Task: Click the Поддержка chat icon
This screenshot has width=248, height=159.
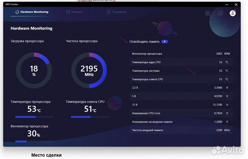Action: [109, 12]
